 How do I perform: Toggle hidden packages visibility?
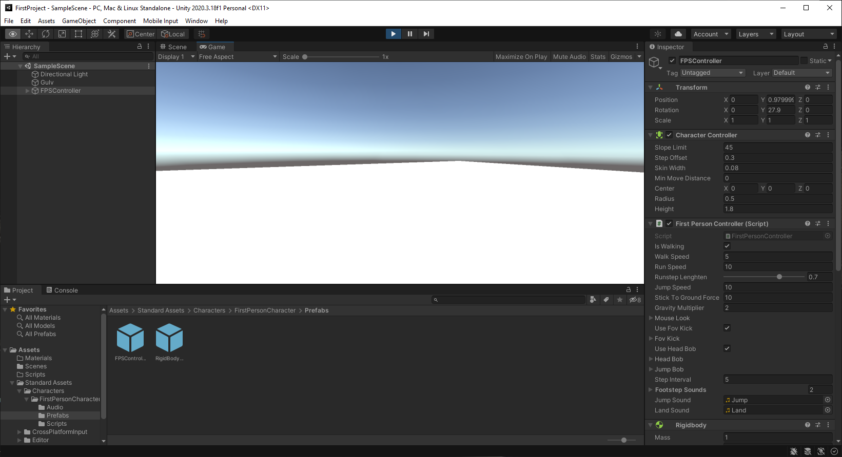coord(635,300)
